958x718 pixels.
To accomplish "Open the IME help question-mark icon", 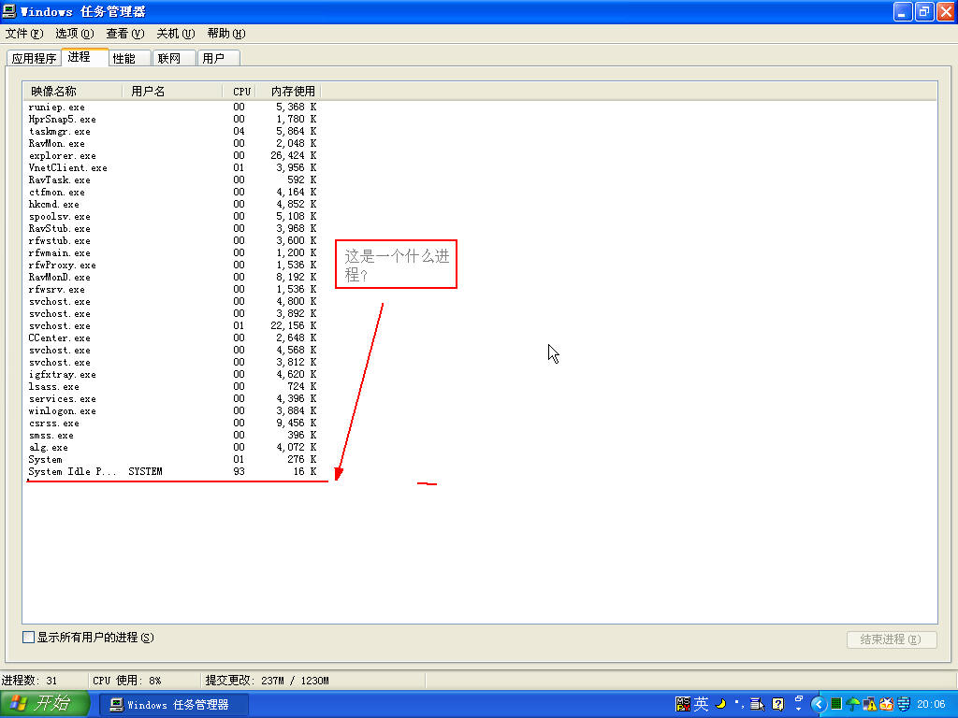I will tap(777, 704).
